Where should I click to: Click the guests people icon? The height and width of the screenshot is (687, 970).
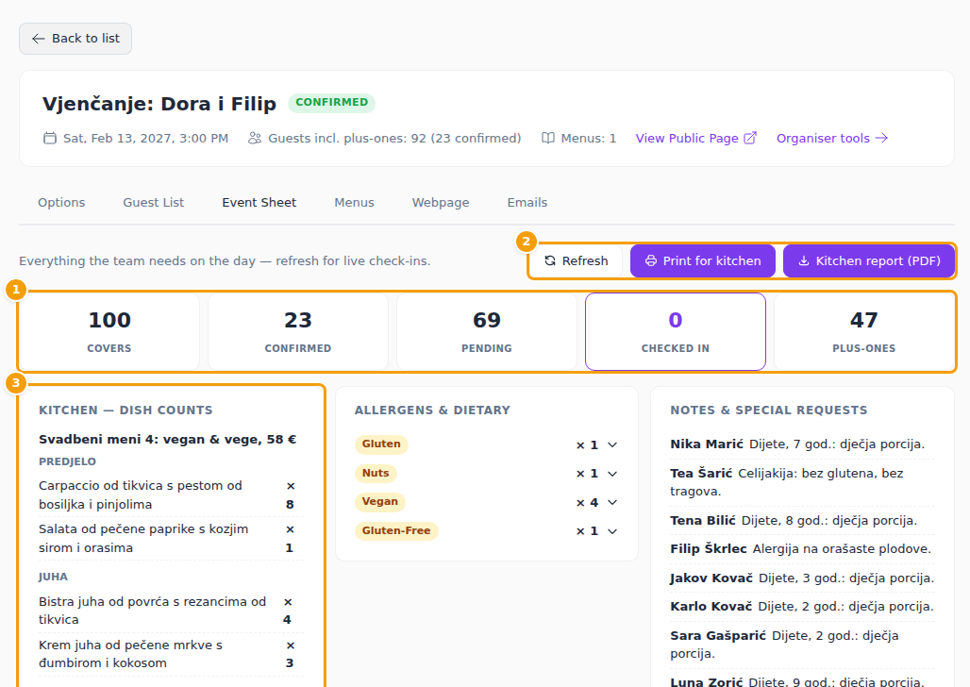pos(254,138)
